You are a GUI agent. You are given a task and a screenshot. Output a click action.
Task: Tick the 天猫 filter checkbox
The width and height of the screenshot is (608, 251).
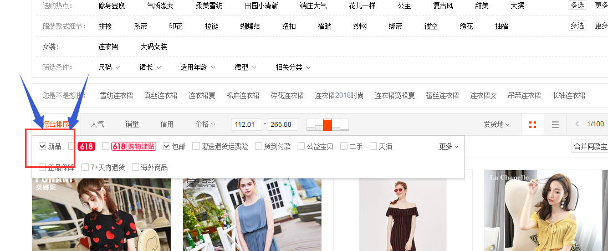374,146
